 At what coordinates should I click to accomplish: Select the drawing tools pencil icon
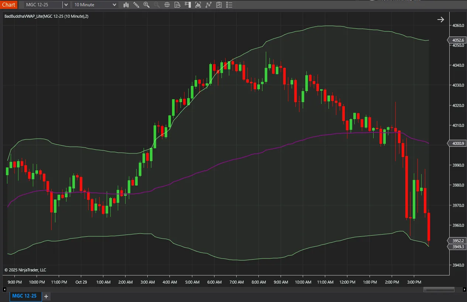coord(136,5)
